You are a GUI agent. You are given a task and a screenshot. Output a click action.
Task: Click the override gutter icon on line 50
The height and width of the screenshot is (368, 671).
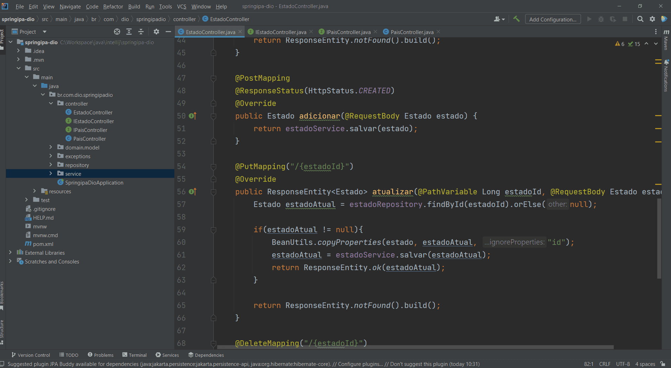(x=193, y=116)
